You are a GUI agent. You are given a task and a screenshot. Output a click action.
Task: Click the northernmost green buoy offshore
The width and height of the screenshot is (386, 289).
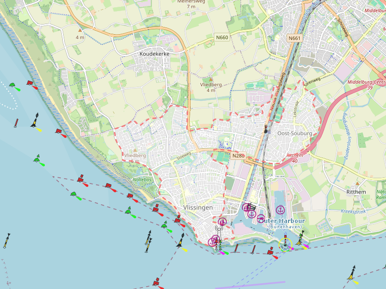(x=14, y=87)
